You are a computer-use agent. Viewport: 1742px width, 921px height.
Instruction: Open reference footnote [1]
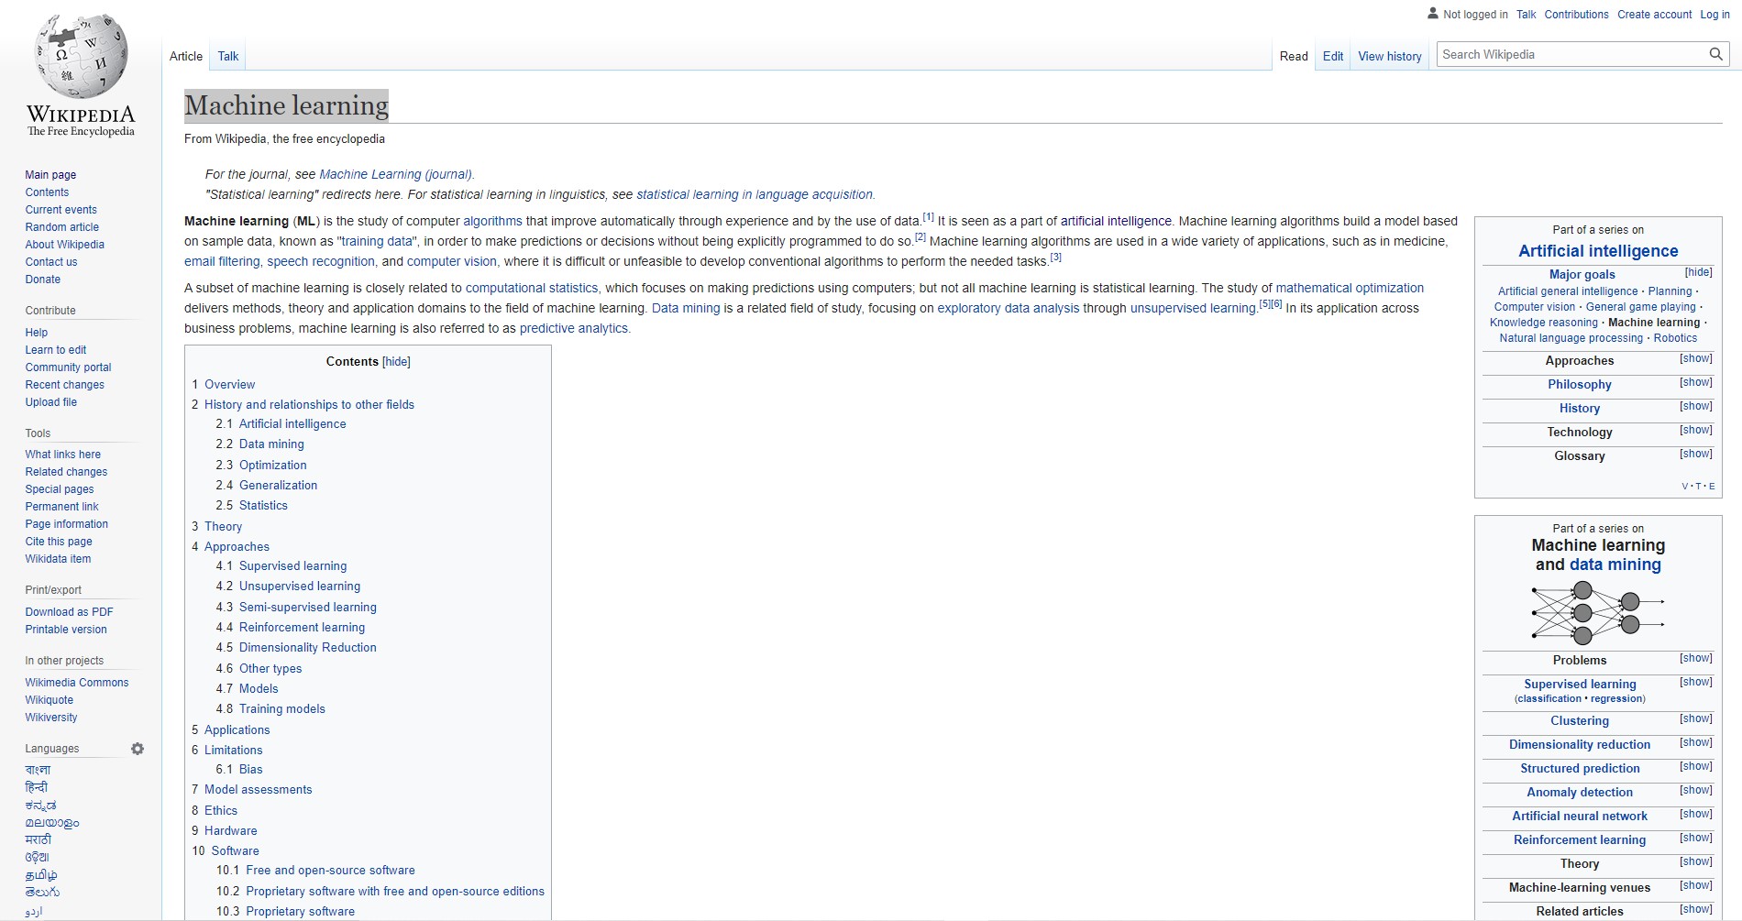[x=928, y=217]
